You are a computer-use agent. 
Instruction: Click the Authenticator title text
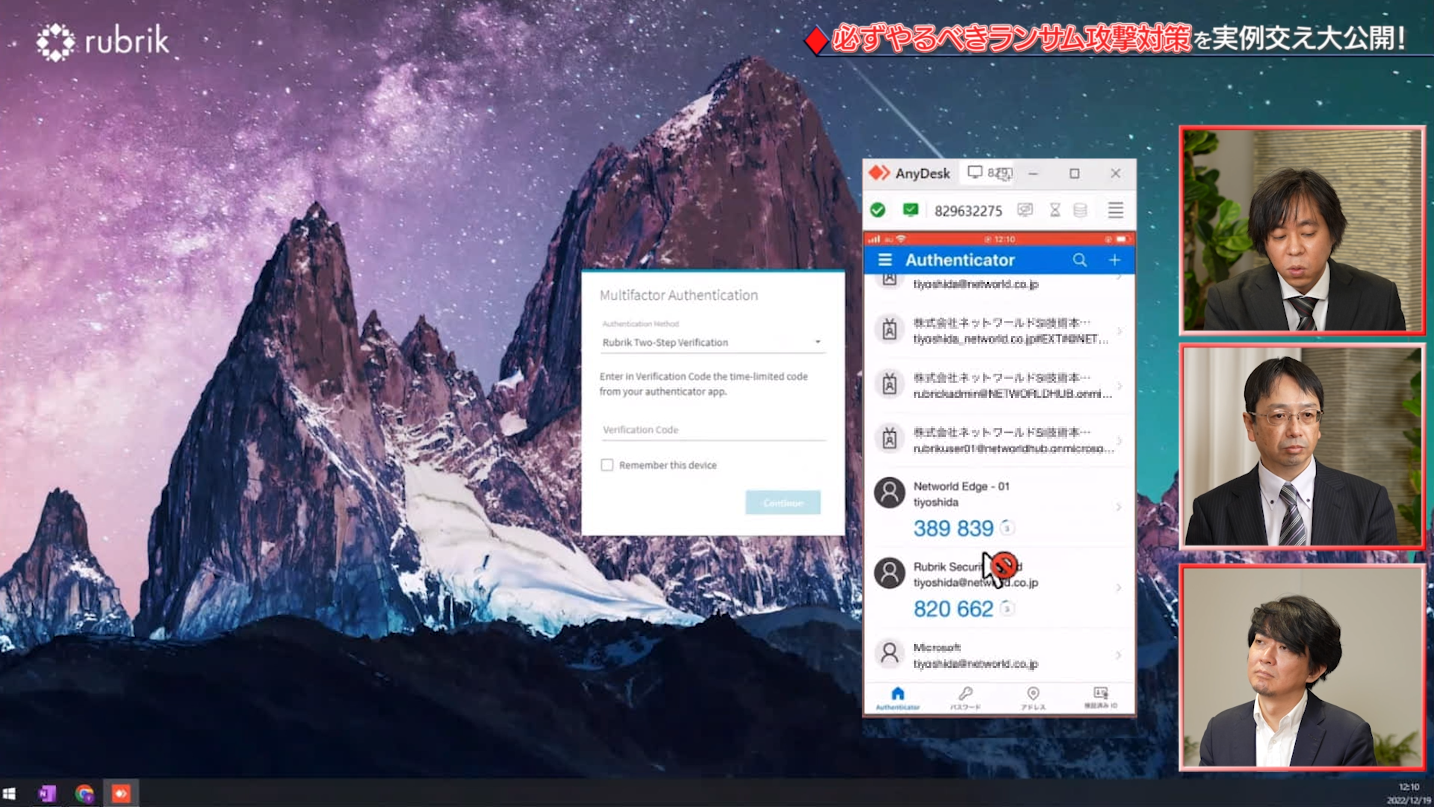click(x=960, y=260)
